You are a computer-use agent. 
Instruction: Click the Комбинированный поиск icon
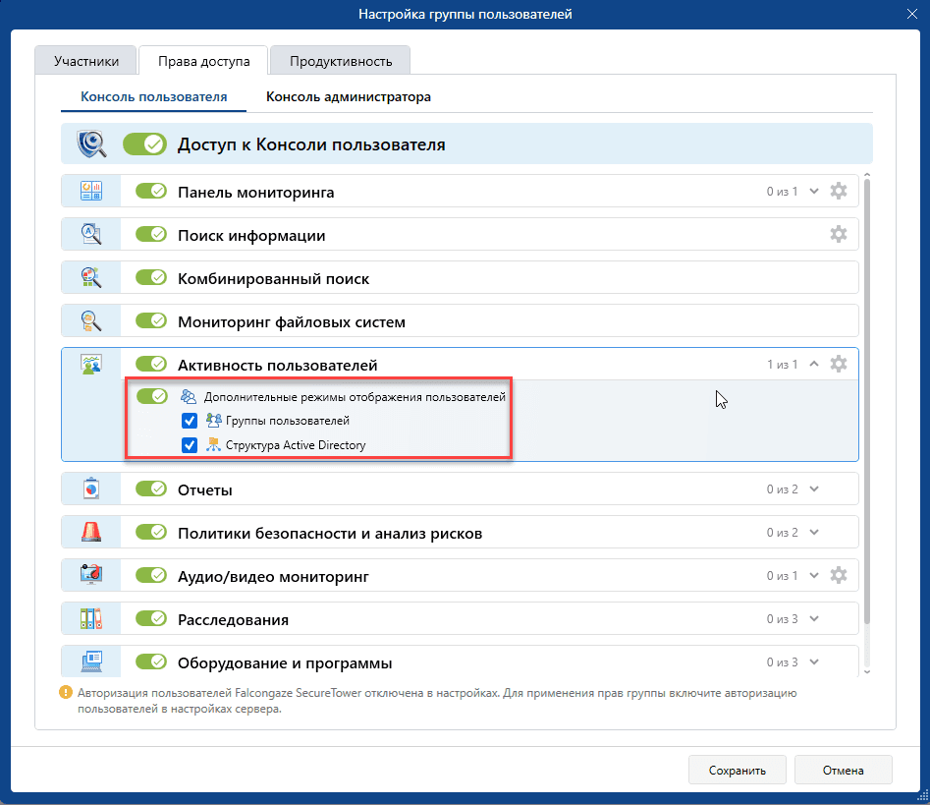tap(91, 278)
